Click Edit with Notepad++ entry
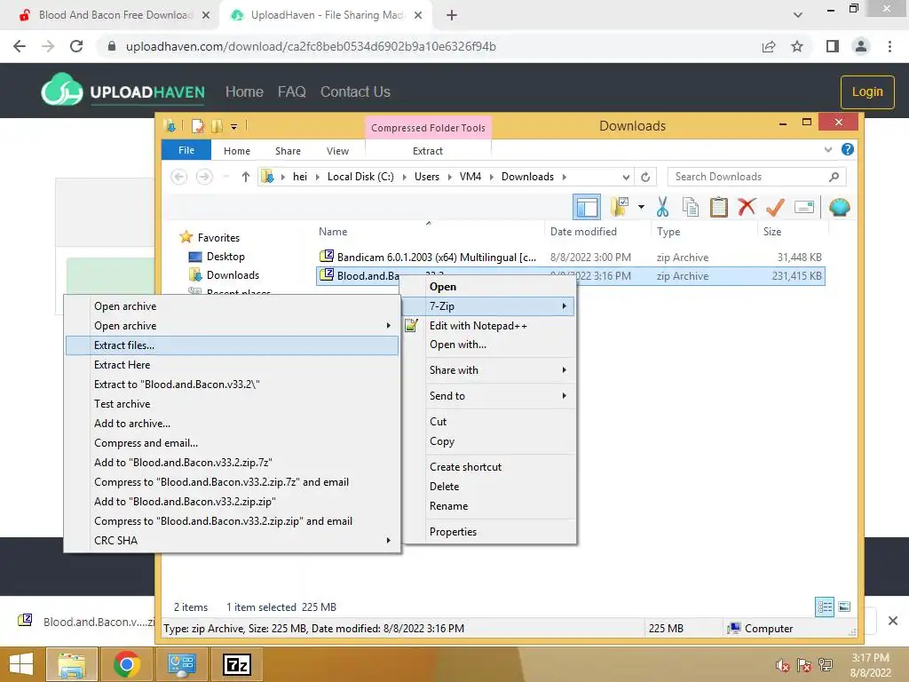 pyautogui.click(x=489, y=326)
